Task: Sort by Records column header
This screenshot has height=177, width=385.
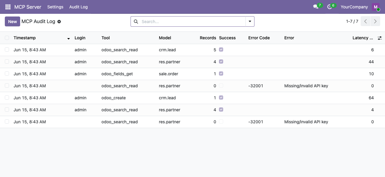Action: (x=208, y=38)
